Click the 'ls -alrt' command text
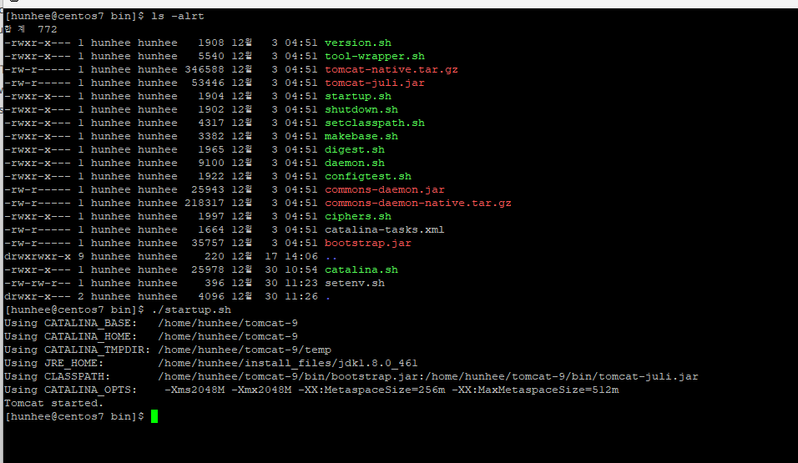The image size is (798, 463). 178,17
